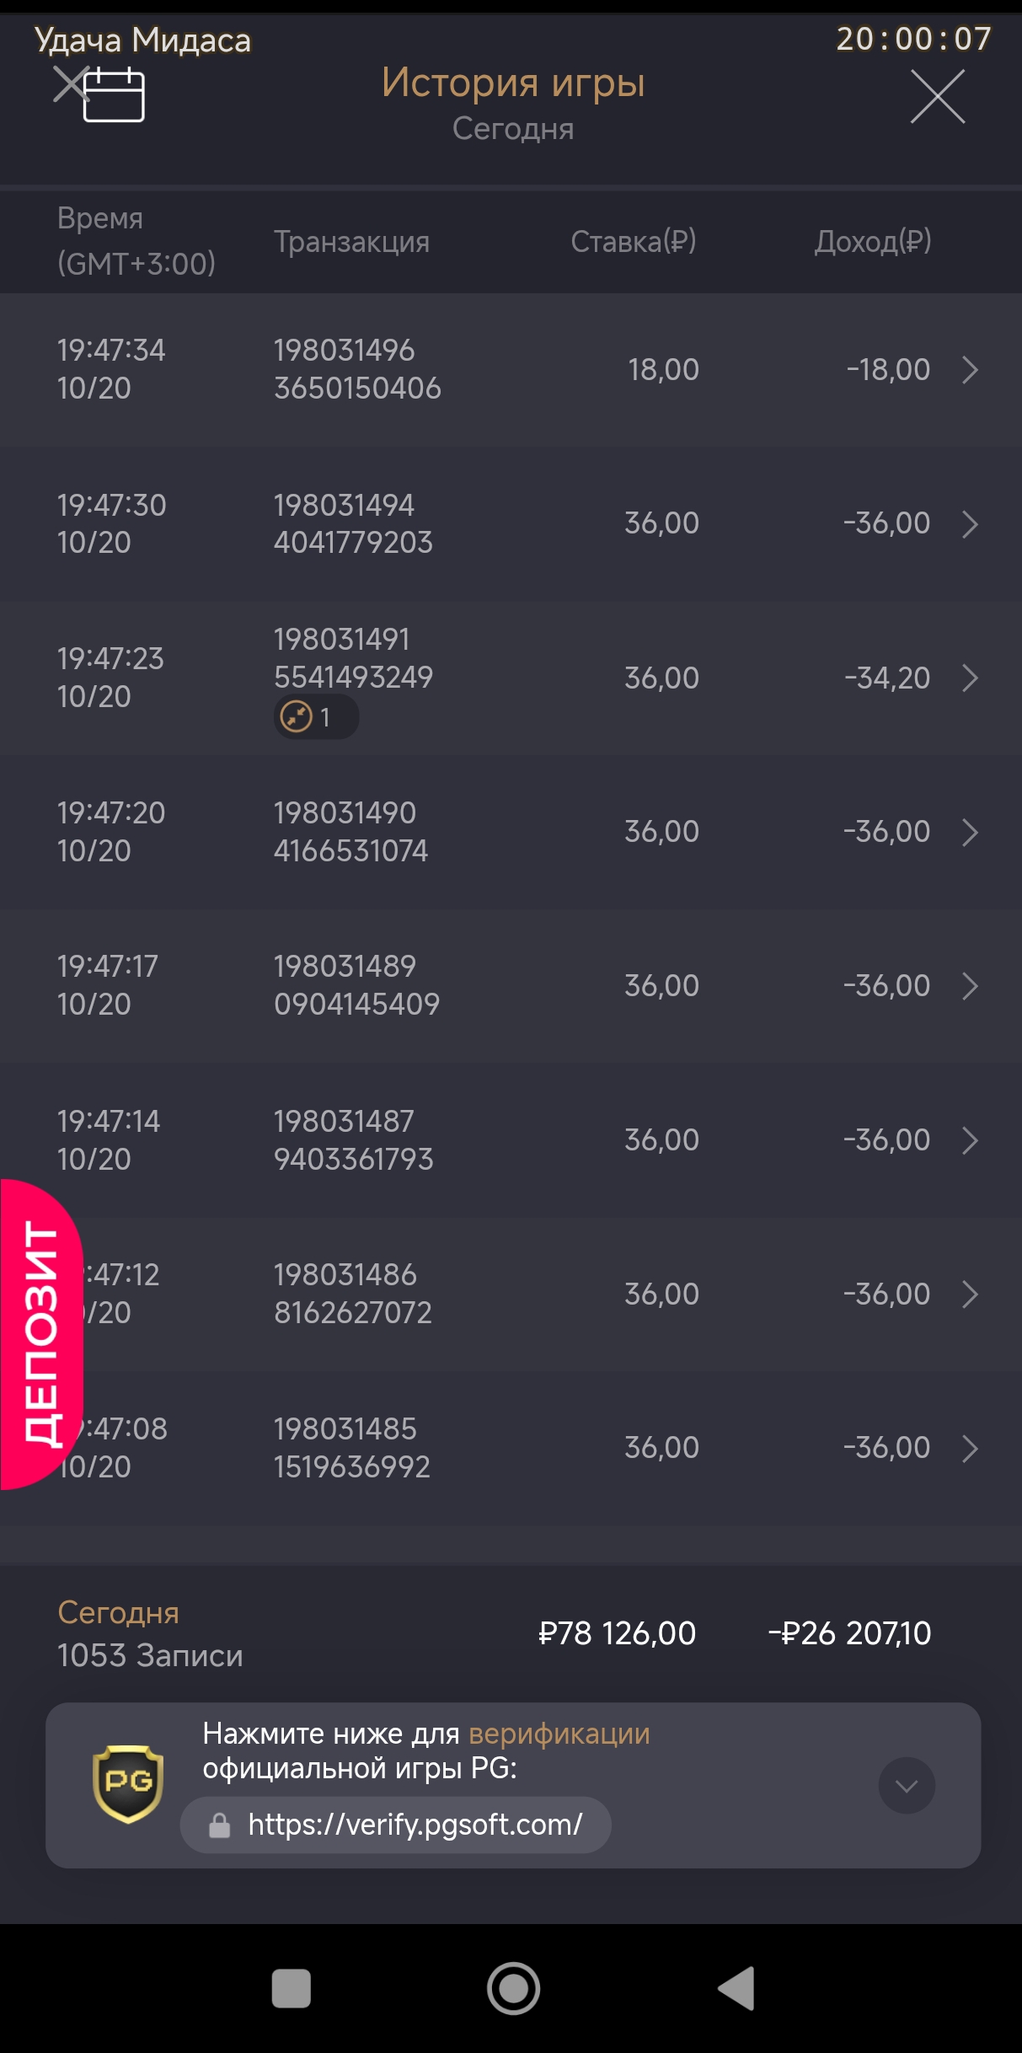The height and width of the screenshot is (2053, 1022).
Task: Select transaction row 198031489 0904145409
Action: 356,985
